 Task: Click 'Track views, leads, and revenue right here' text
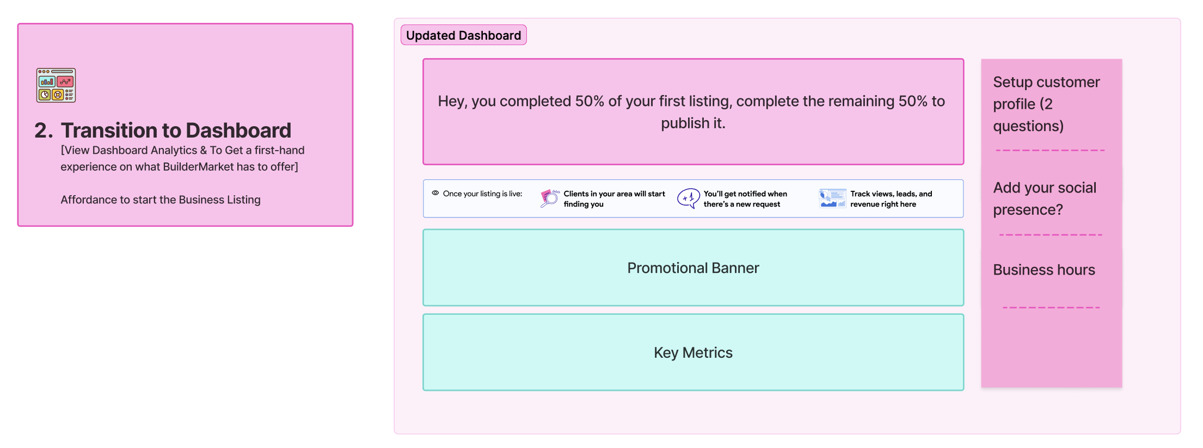[891, 198]
